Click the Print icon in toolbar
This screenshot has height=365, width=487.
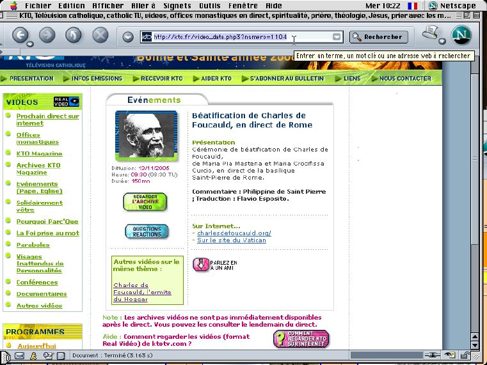(430, 33)
